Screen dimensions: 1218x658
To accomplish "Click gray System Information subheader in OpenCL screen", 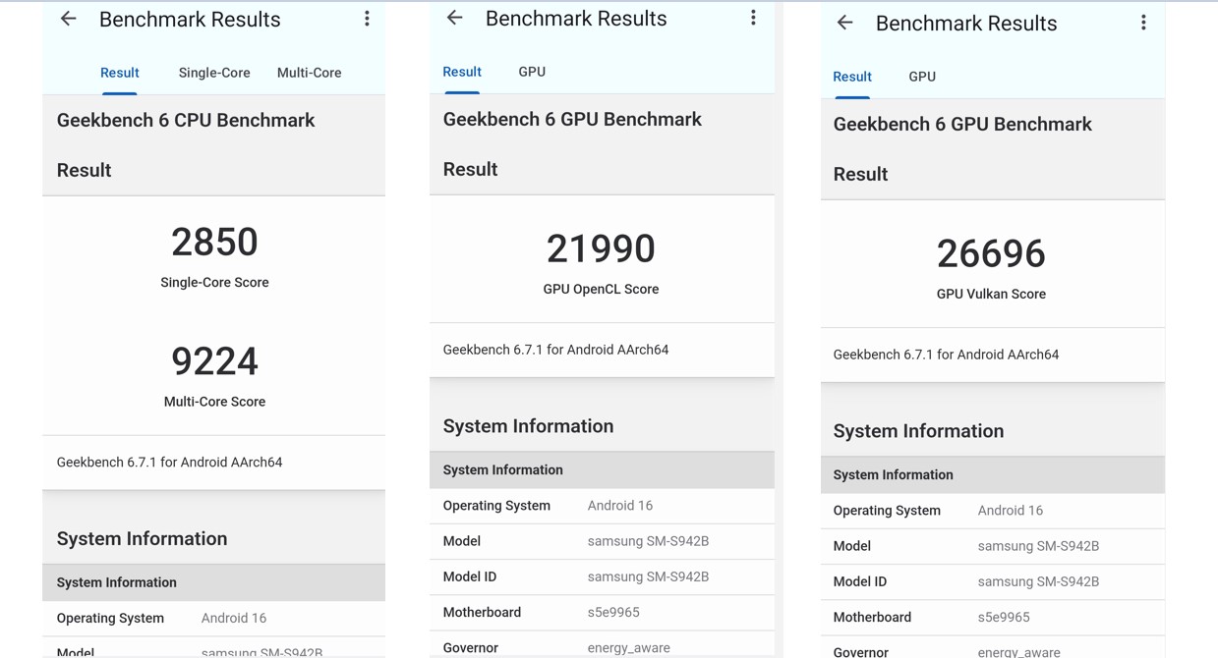I will (x=602, y=470).
